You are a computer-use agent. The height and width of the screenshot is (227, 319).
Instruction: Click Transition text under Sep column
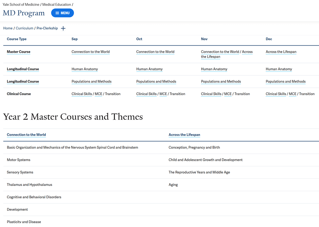113,94
